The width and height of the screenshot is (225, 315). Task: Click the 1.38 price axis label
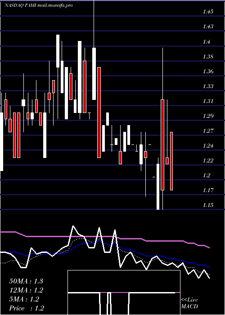[208, 56]
